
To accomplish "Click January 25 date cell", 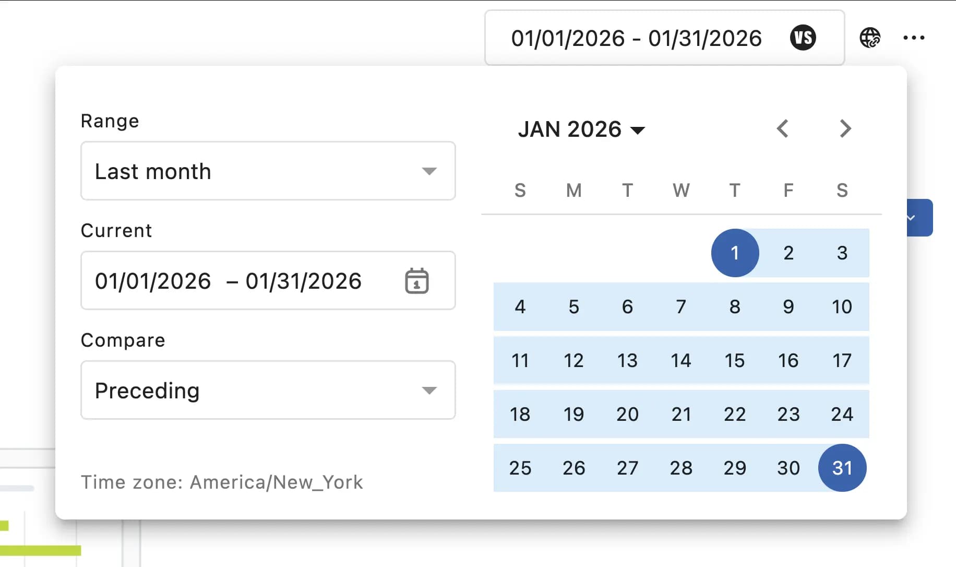I will 520,468.
